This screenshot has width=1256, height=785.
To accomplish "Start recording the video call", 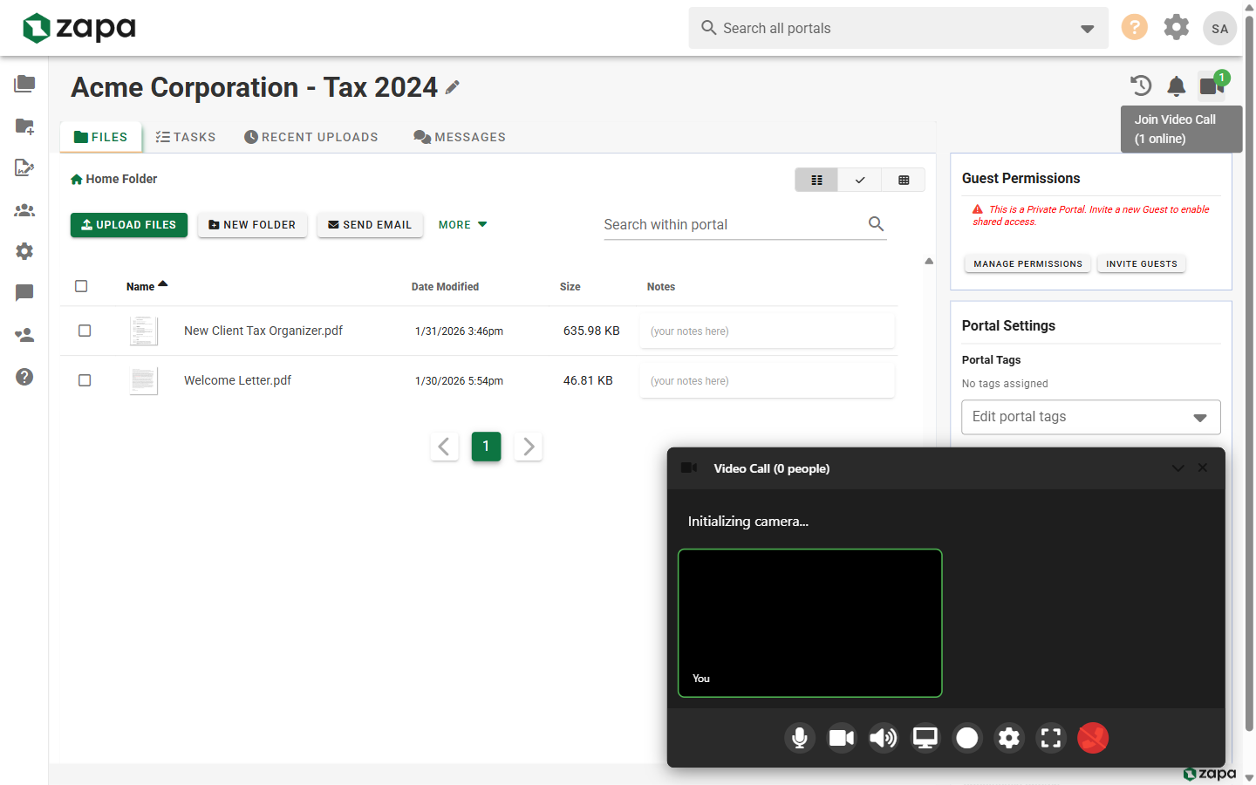I will (967, 738).
